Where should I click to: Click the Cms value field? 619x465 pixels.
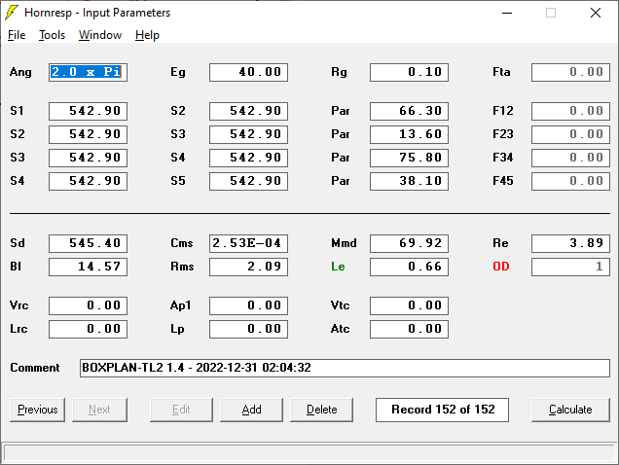coord(249,243)
